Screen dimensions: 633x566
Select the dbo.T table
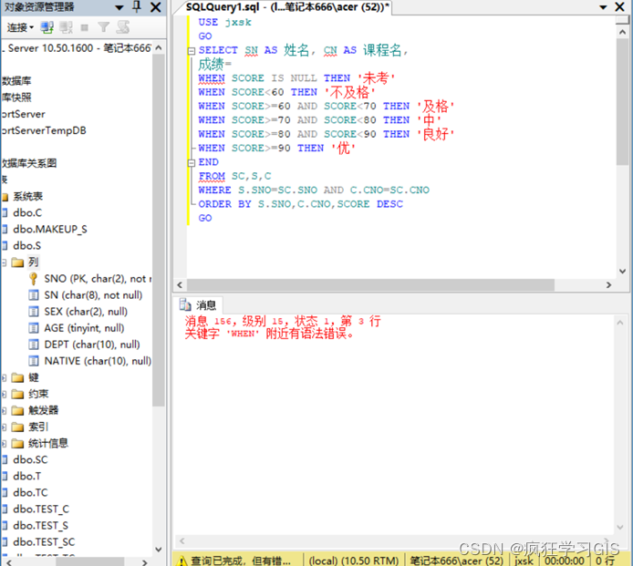(26, 477)
